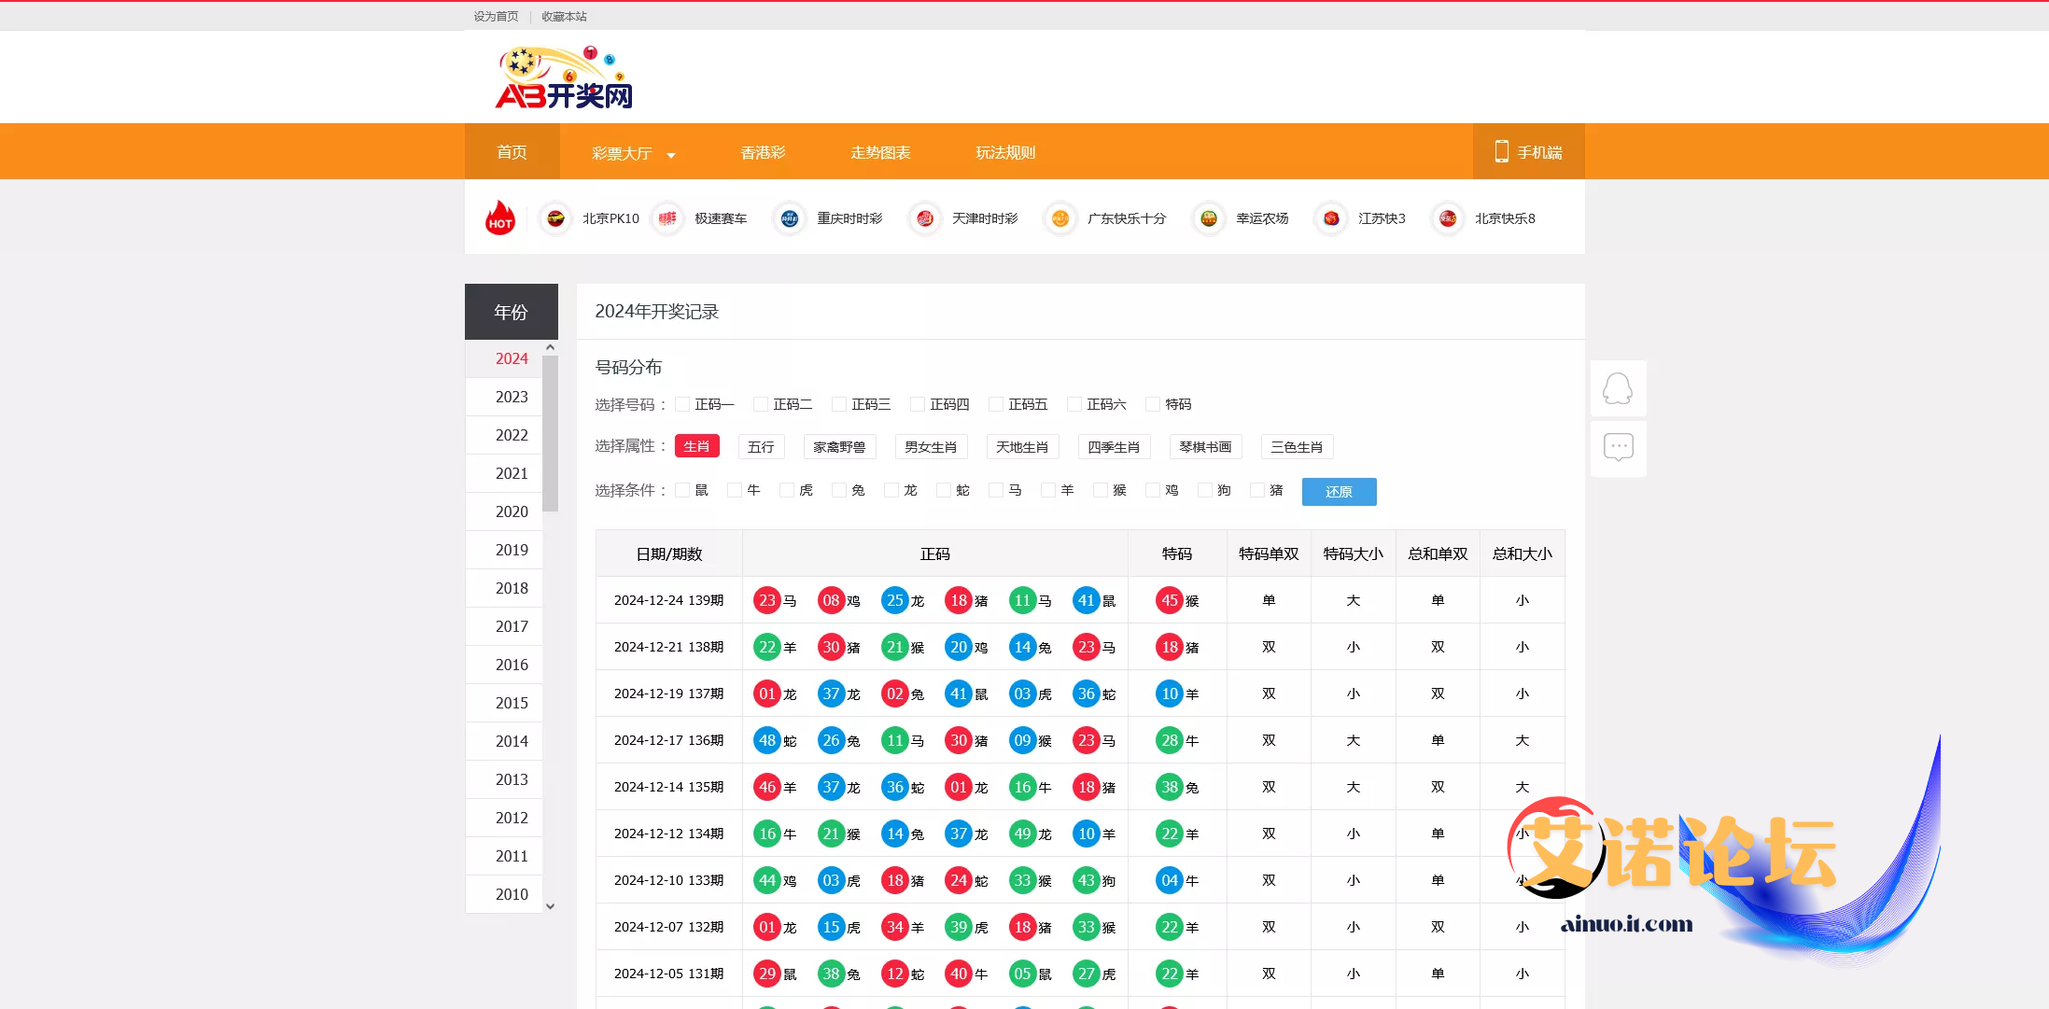Check the 正码一 number checkbox
The image size is (2049, 1009).
coord(682,404)
